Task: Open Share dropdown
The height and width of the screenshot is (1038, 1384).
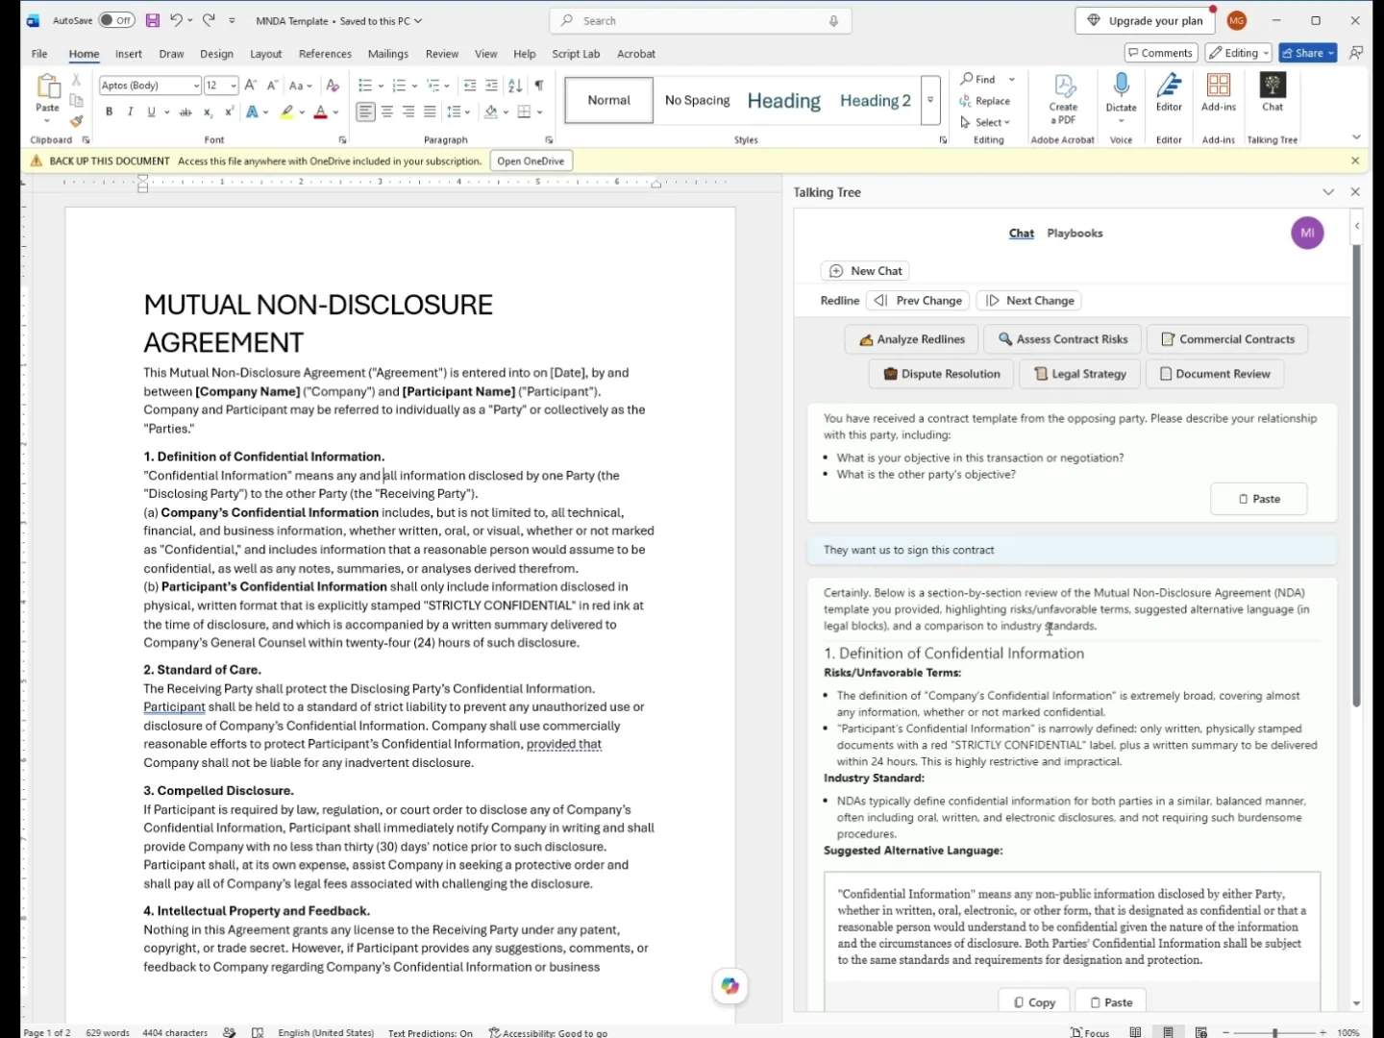Action: click(x=1331, y=53)
